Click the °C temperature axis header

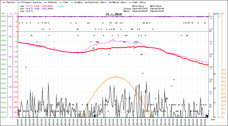click(x=16, y=14)
